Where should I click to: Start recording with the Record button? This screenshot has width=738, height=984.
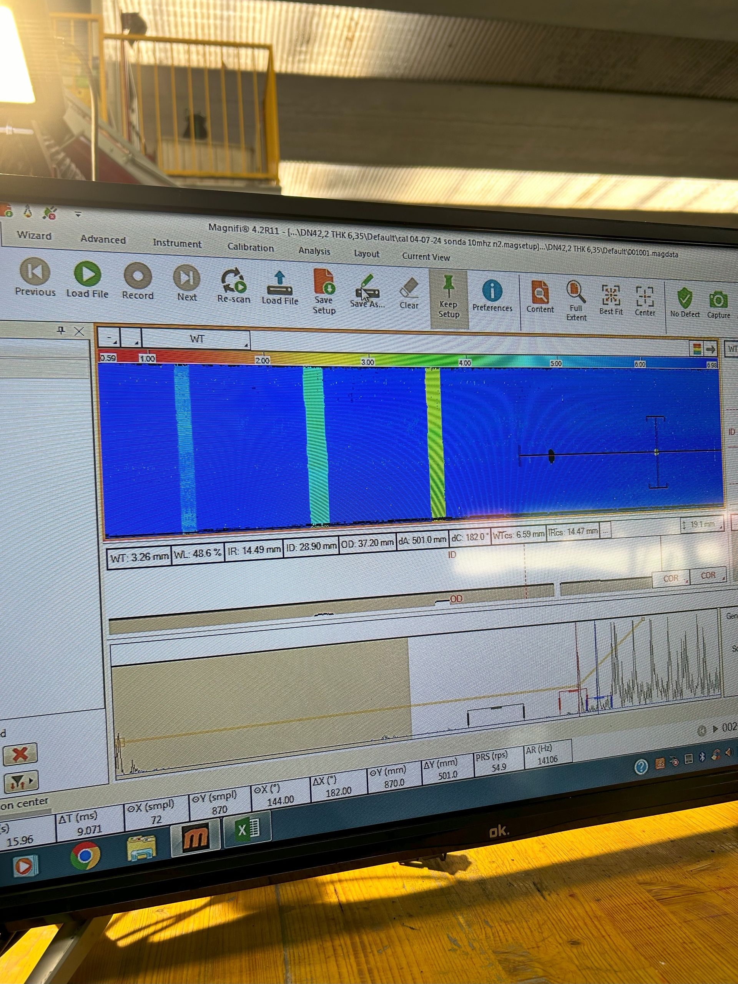(138, 281)
